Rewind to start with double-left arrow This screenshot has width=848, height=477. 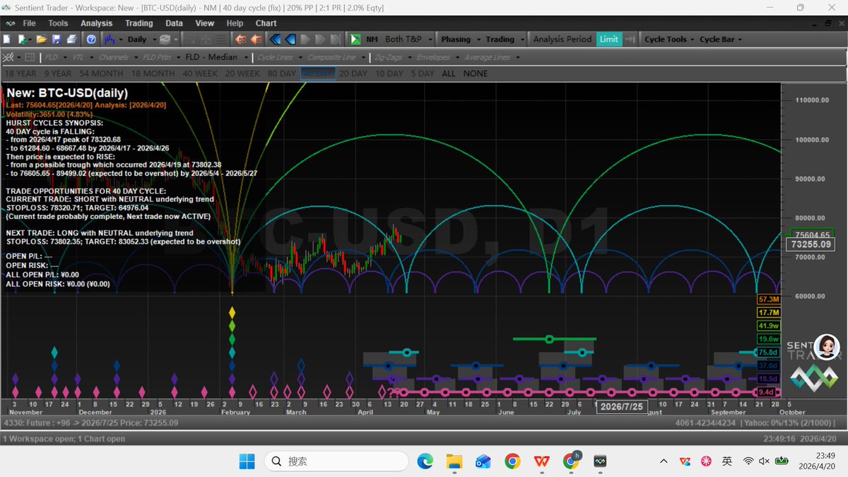(x=274, y=40)
